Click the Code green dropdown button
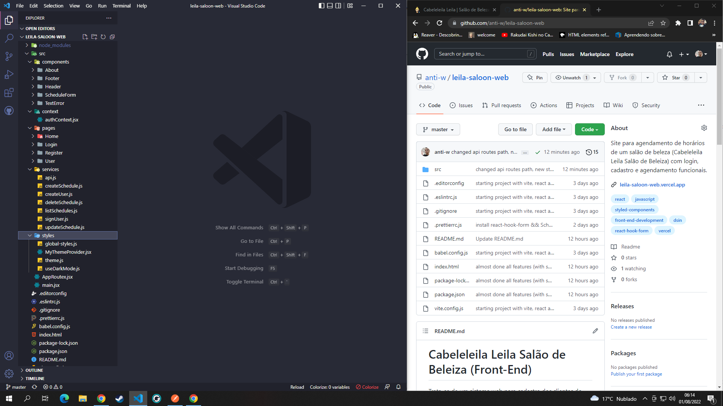This screenshot has height=406, width=723. (589, 129)
